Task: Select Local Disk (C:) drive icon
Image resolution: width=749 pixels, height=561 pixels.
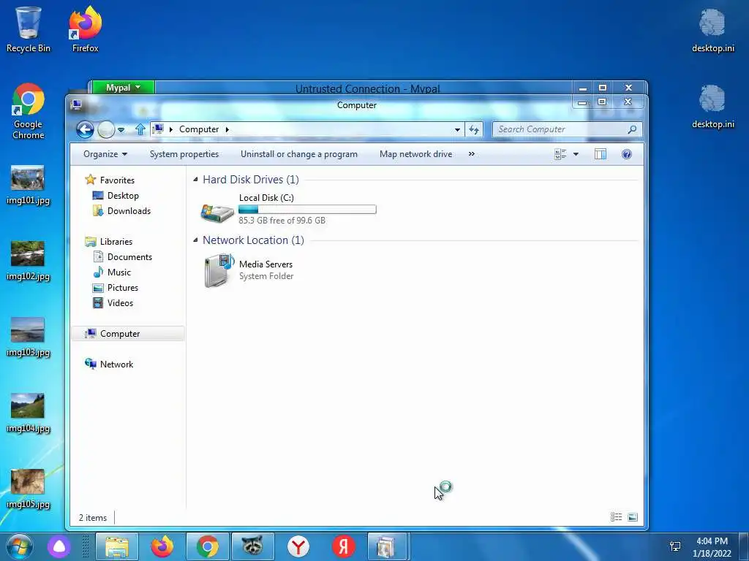Action: (x=217, y=213)
